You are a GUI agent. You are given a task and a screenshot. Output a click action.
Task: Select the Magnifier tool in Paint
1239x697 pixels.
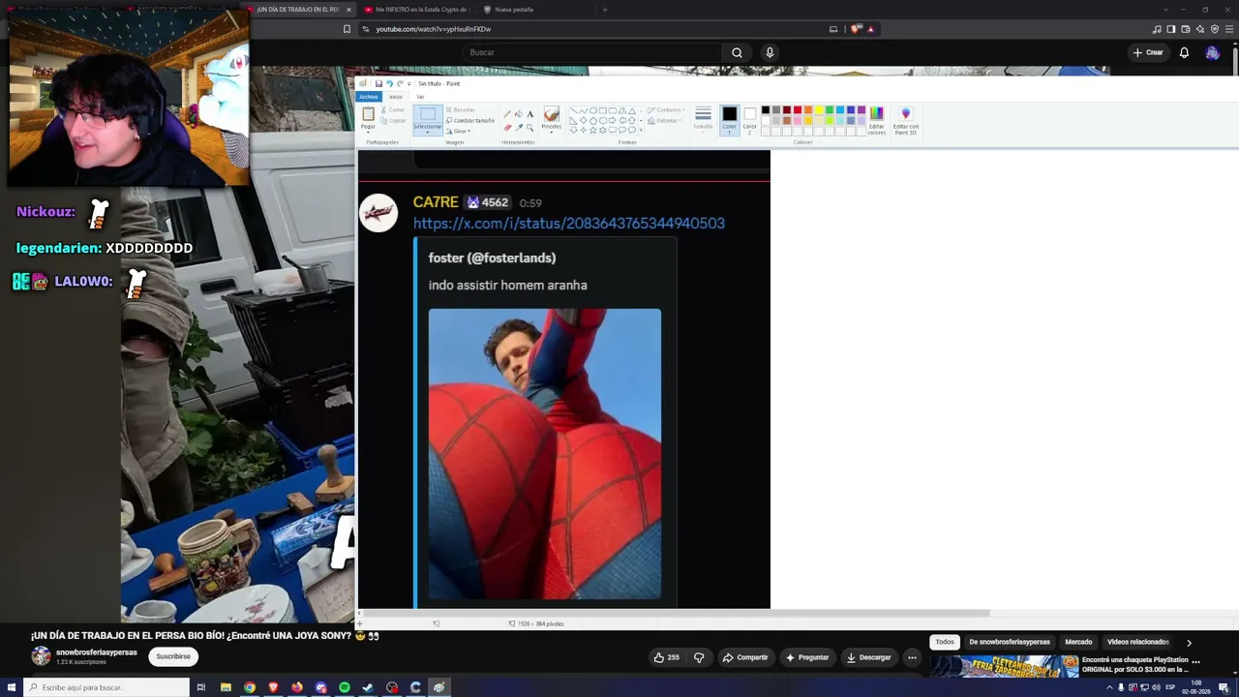529,127
